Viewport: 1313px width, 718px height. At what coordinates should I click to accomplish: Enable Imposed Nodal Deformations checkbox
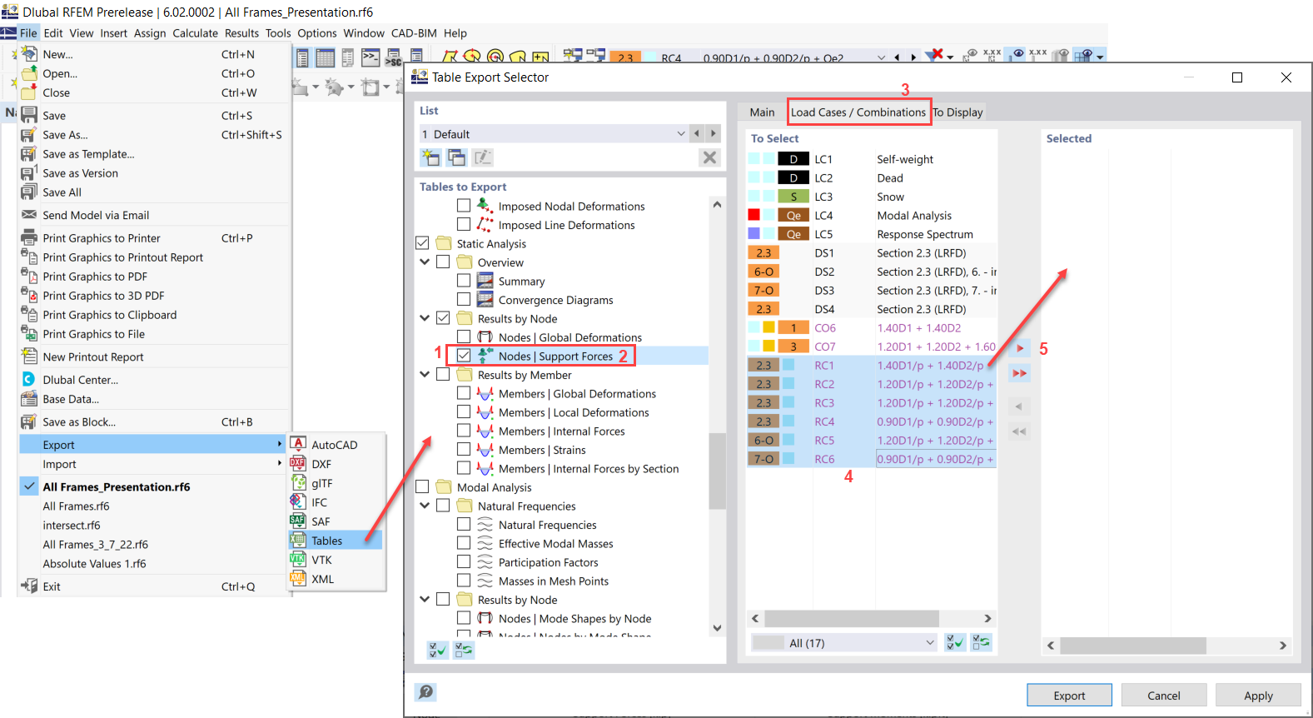464,205
